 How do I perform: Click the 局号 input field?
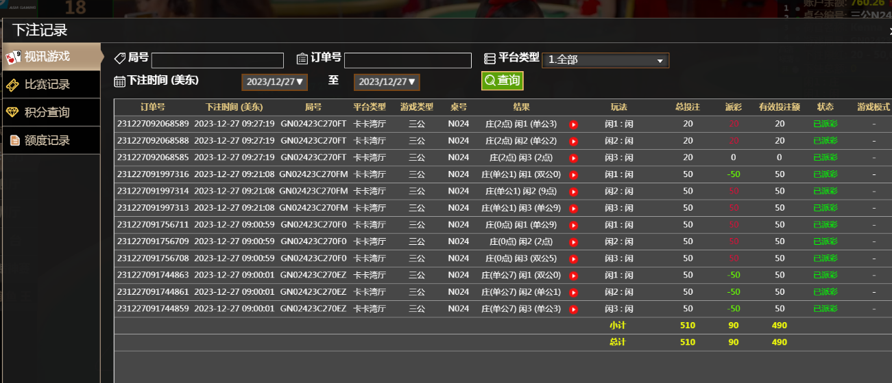217,60
